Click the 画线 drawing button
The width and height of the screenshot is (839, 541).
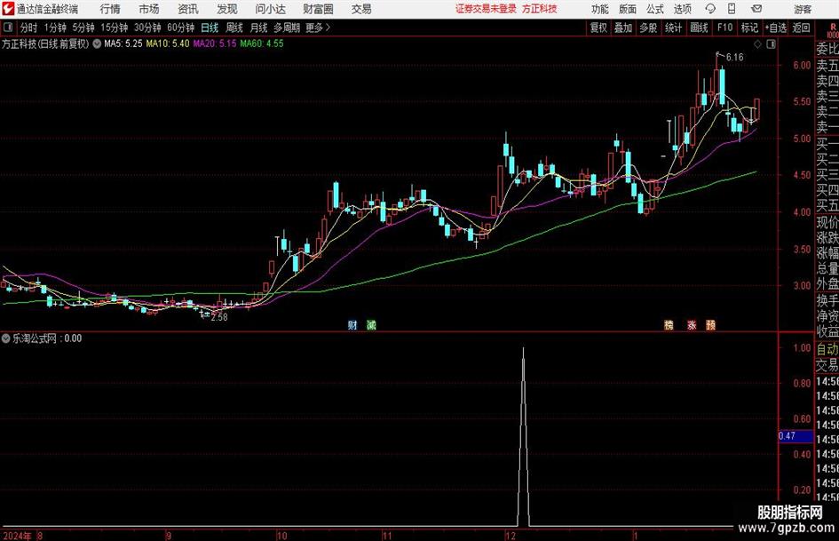699,28
